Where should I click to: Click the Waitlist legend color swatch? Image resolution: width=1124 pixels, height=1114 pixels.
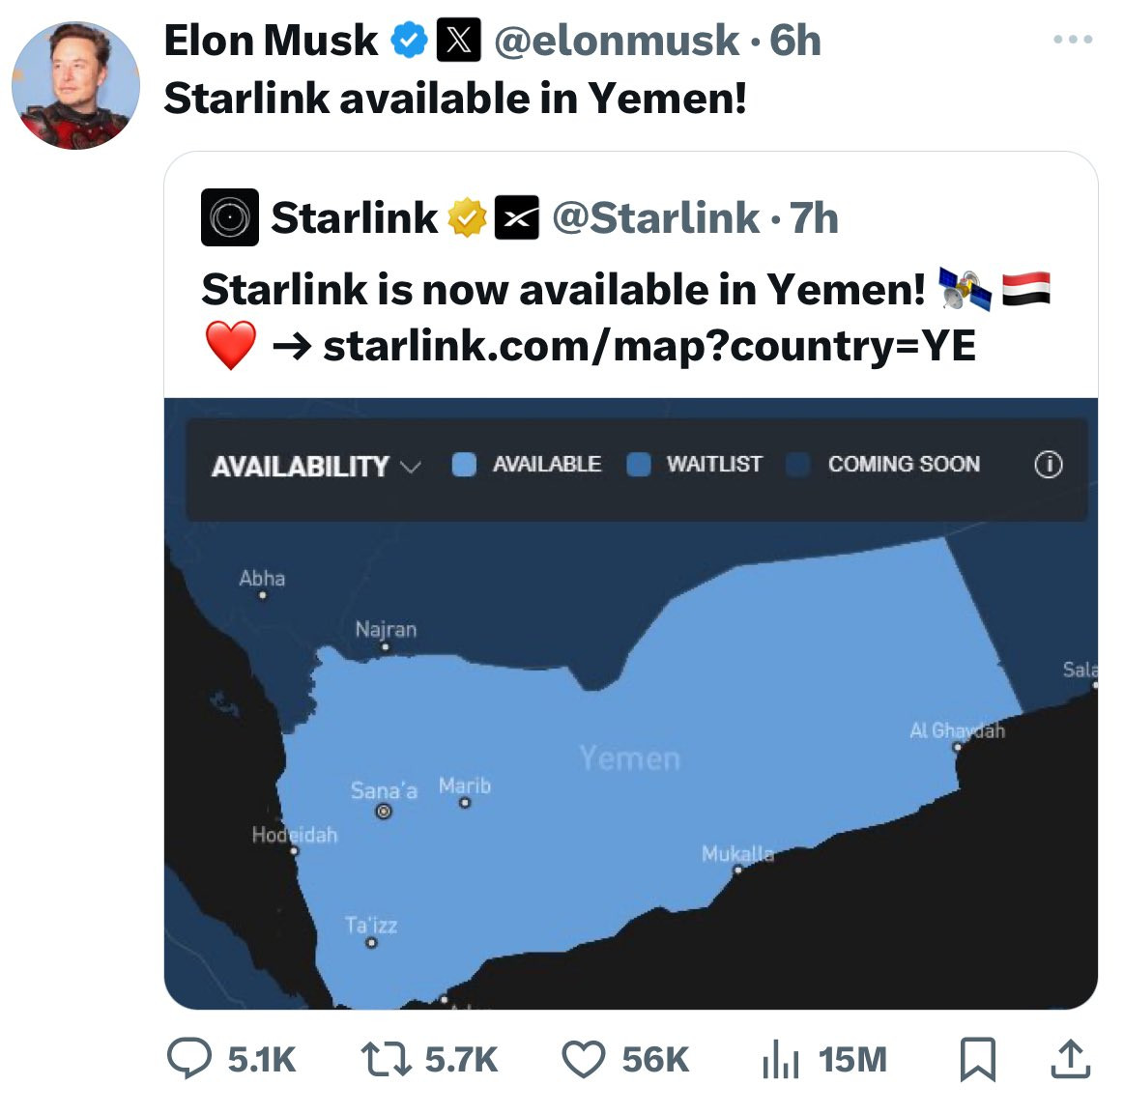tap(638, 464)
